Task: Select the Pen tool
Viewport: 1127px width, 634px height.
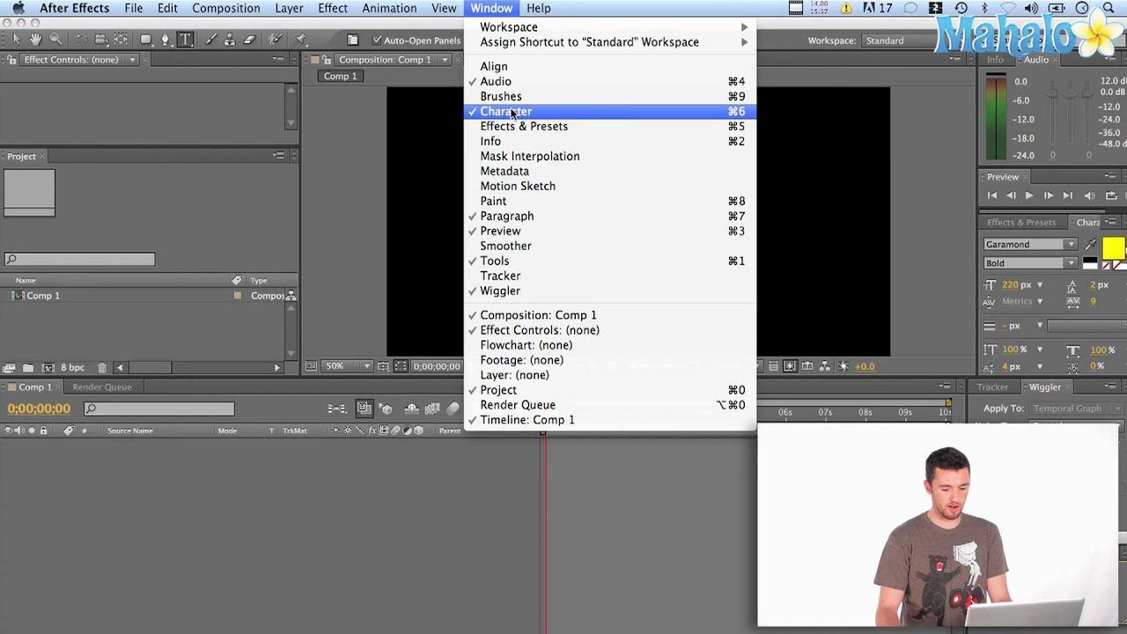Action: [166, 40]
